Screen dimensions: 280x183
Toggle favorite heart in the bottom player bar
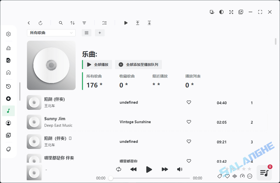pos(227,176)
